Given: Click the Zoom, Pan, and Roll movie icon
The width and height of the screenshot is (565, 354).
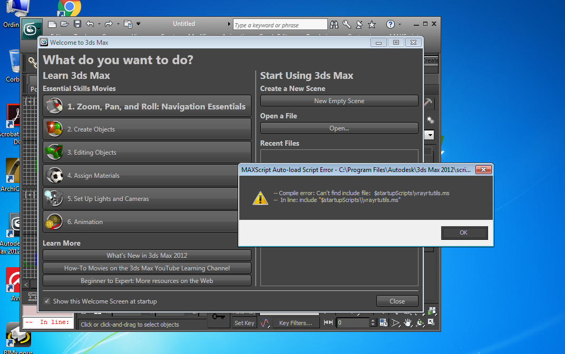Looking at the screenshot, I should 54,106.
